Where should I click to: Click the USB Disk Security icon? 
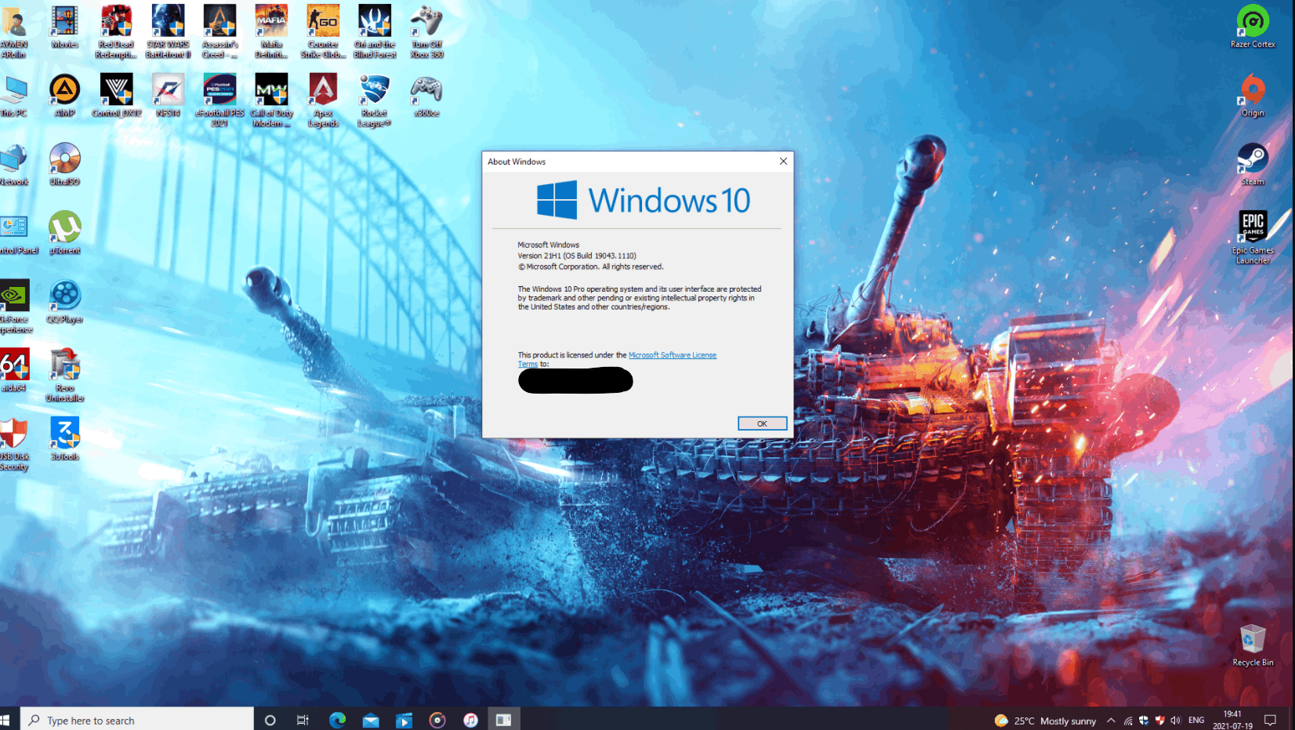click(14, 444)
